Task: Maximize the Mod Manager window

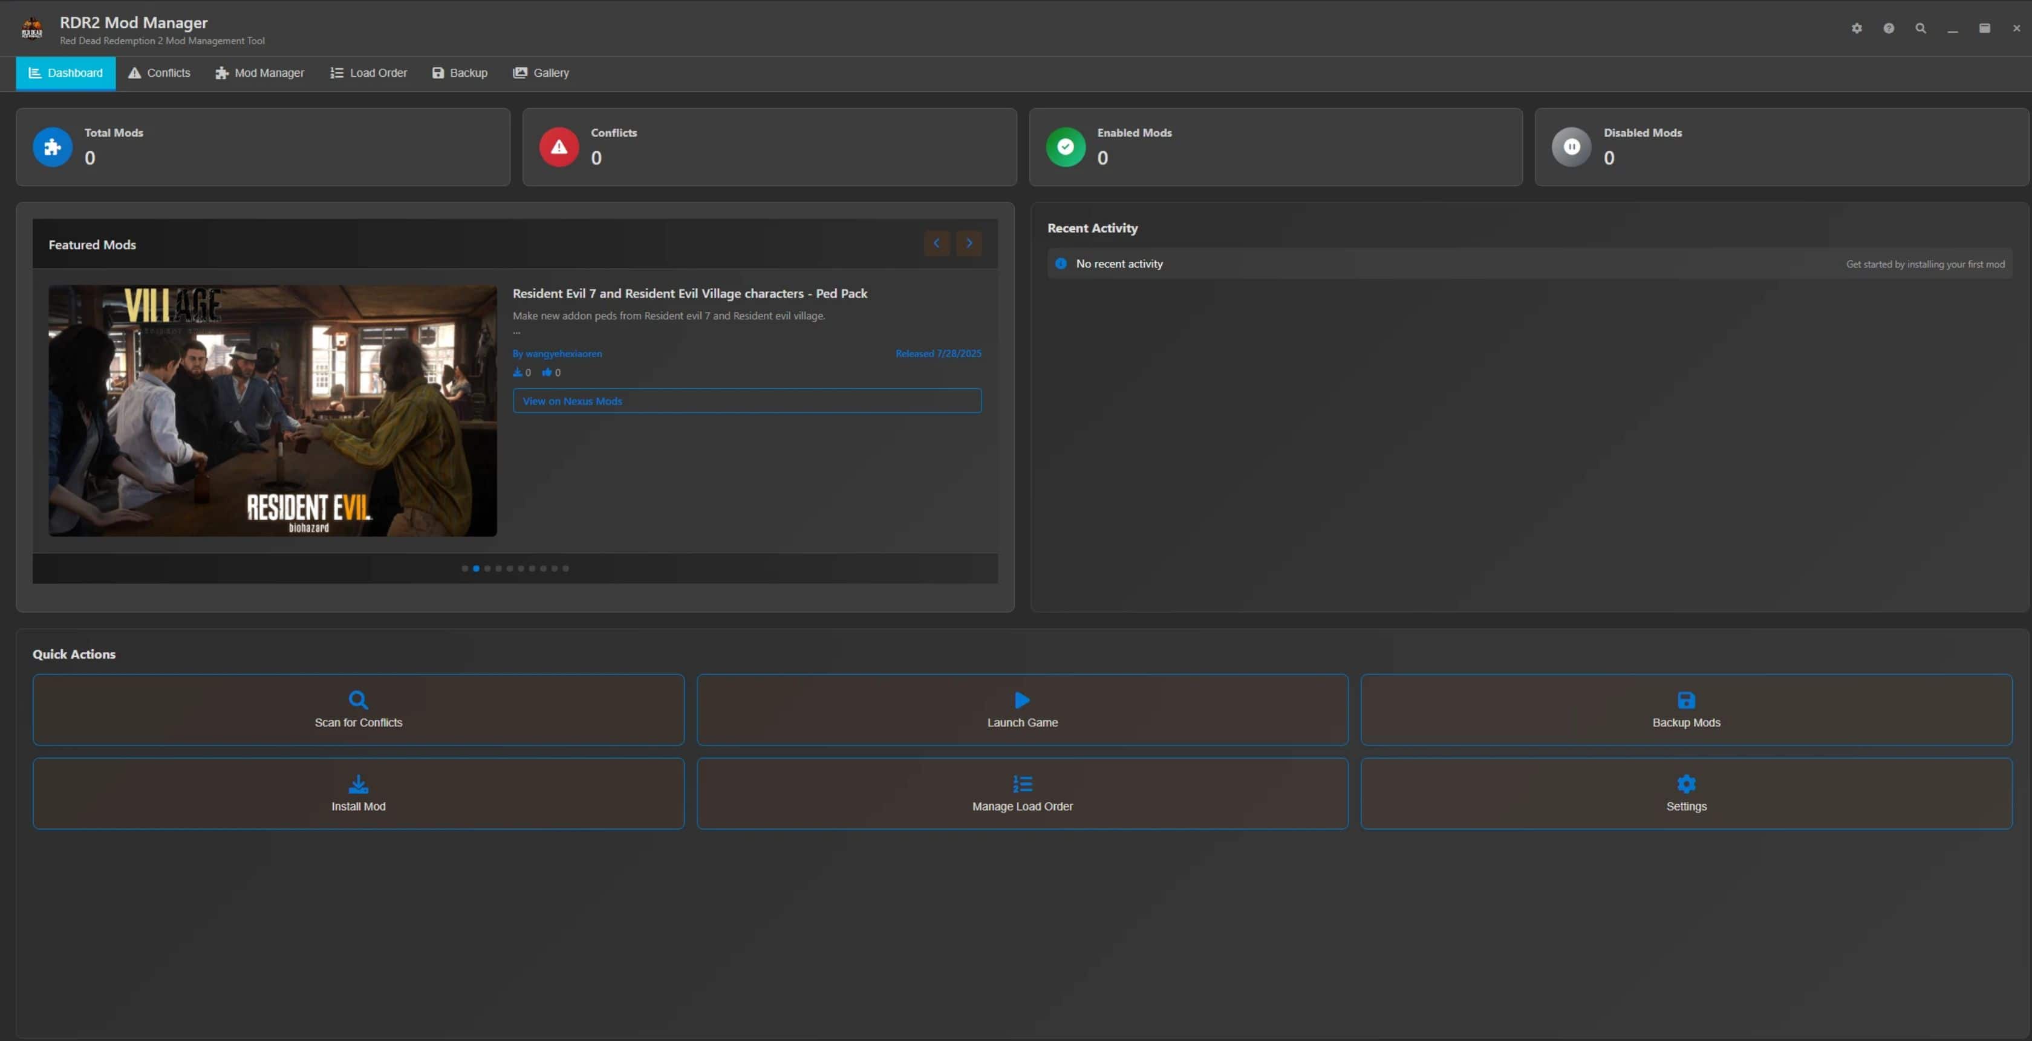Action: [1985, 28]
